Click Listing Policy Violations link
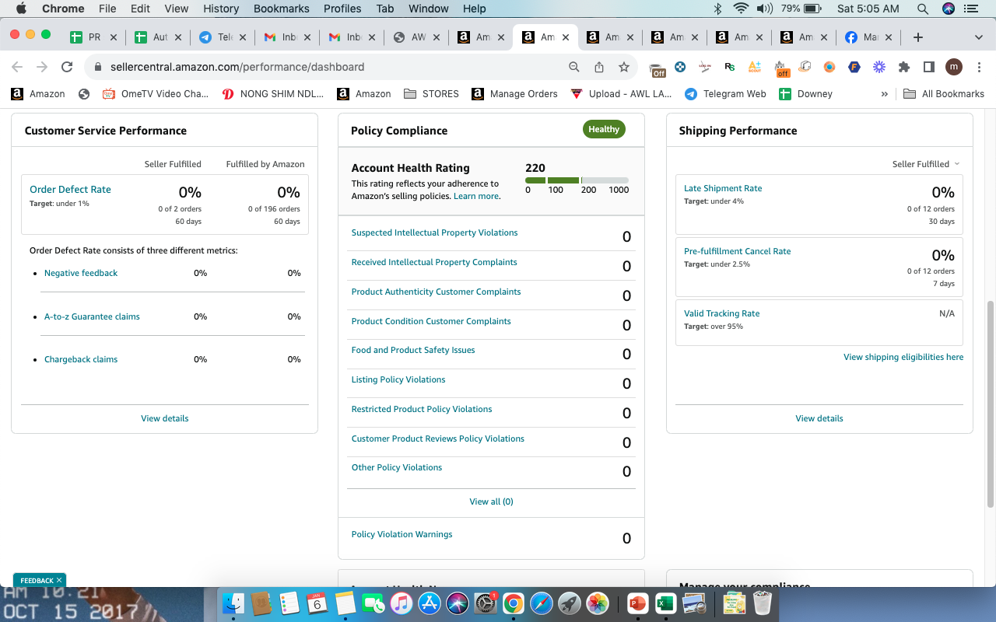This screenshot has height=622, width=996. (x=398, y=379)
